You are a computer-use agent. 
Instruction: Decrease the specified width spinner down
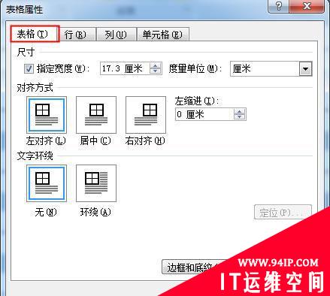tap(156, 71)
